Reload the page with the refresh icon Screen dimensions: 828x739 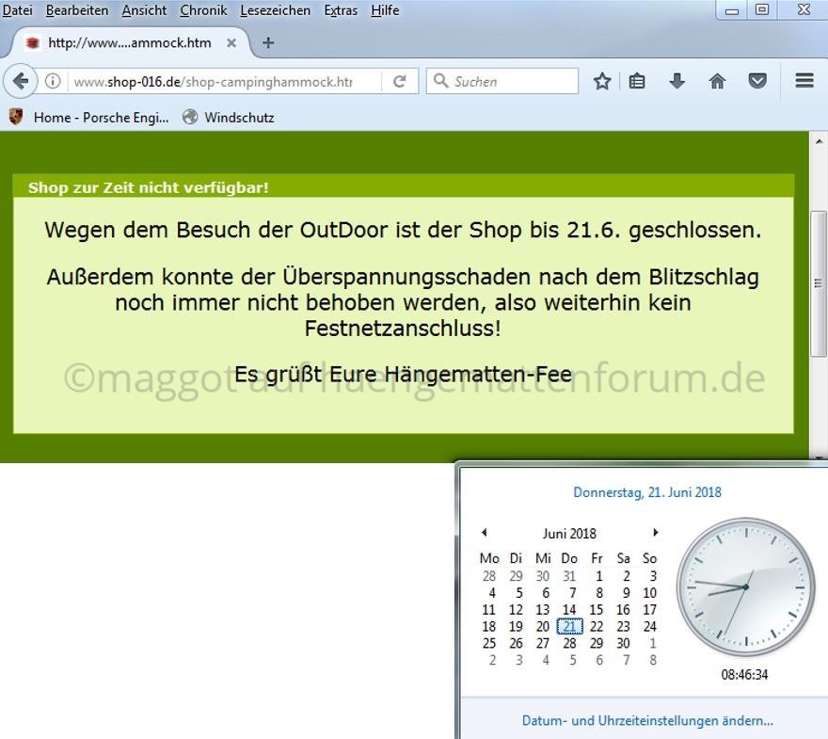(x=400, y=82)
